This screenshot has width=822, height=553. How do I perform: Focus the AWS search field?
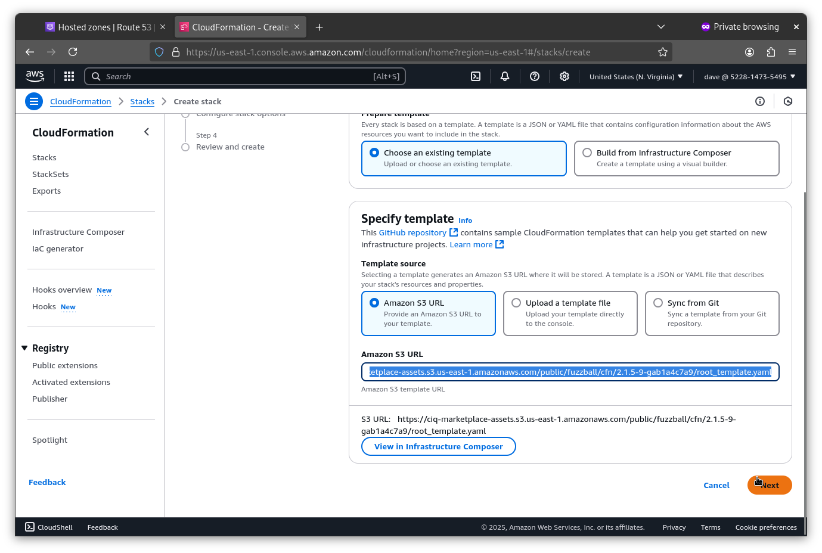pyautogui.click(x=245, y=76)
